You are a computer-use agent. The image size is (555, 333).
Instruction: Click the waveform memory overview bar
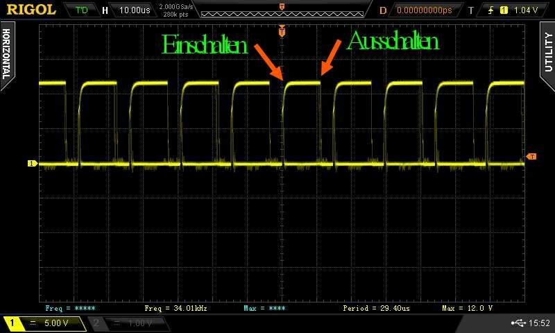click(281, 12)
